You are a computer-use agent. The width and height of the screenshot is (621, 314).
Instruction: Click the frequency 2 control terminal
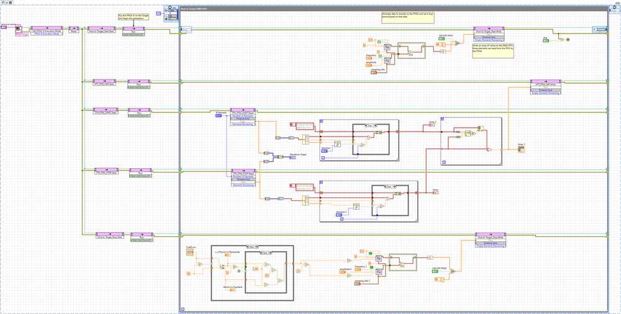point(357,269)
